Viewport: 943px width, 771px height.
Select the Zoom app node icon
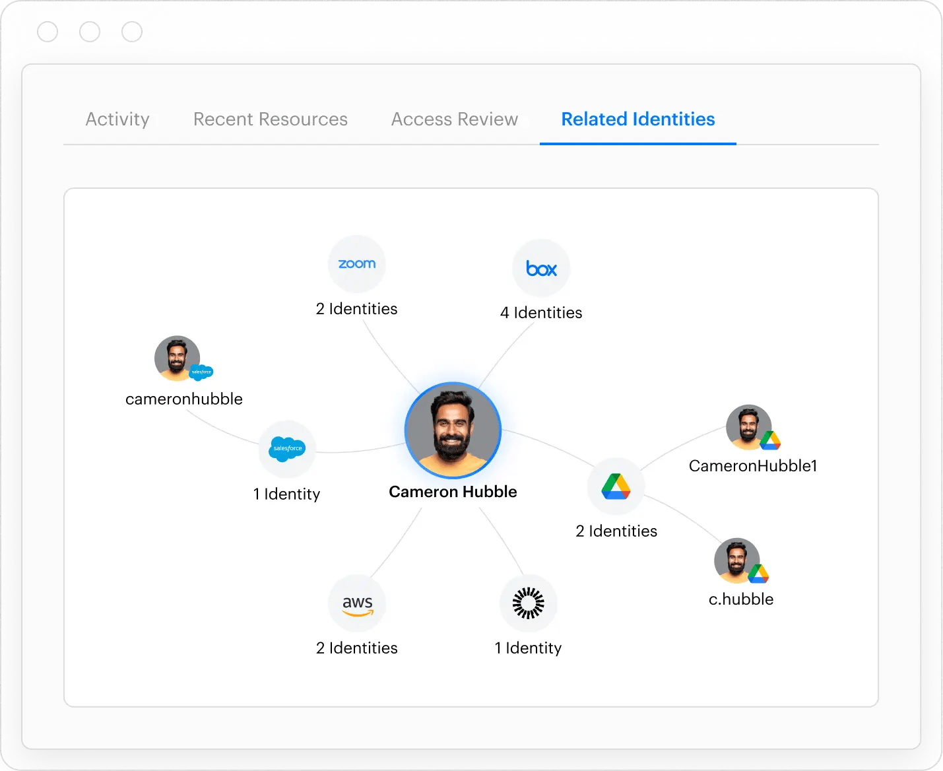coord(357,264)
